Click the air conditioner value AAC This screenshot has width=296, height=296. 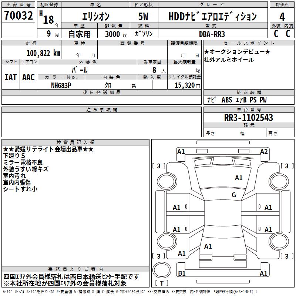pos(28,77)
